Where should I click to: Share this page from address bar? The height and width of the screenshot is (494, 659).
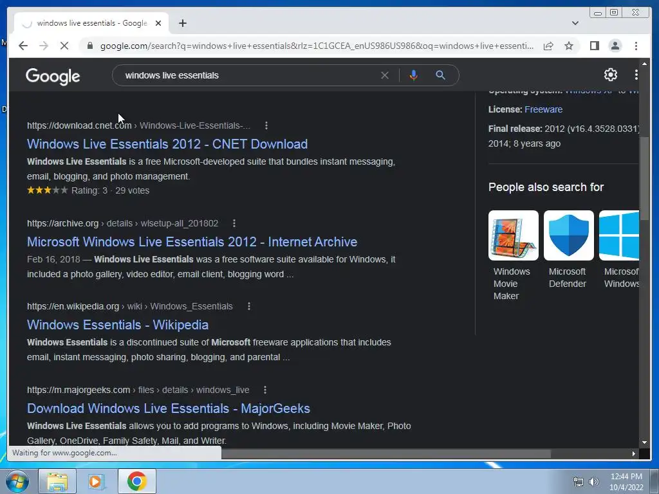548,46
